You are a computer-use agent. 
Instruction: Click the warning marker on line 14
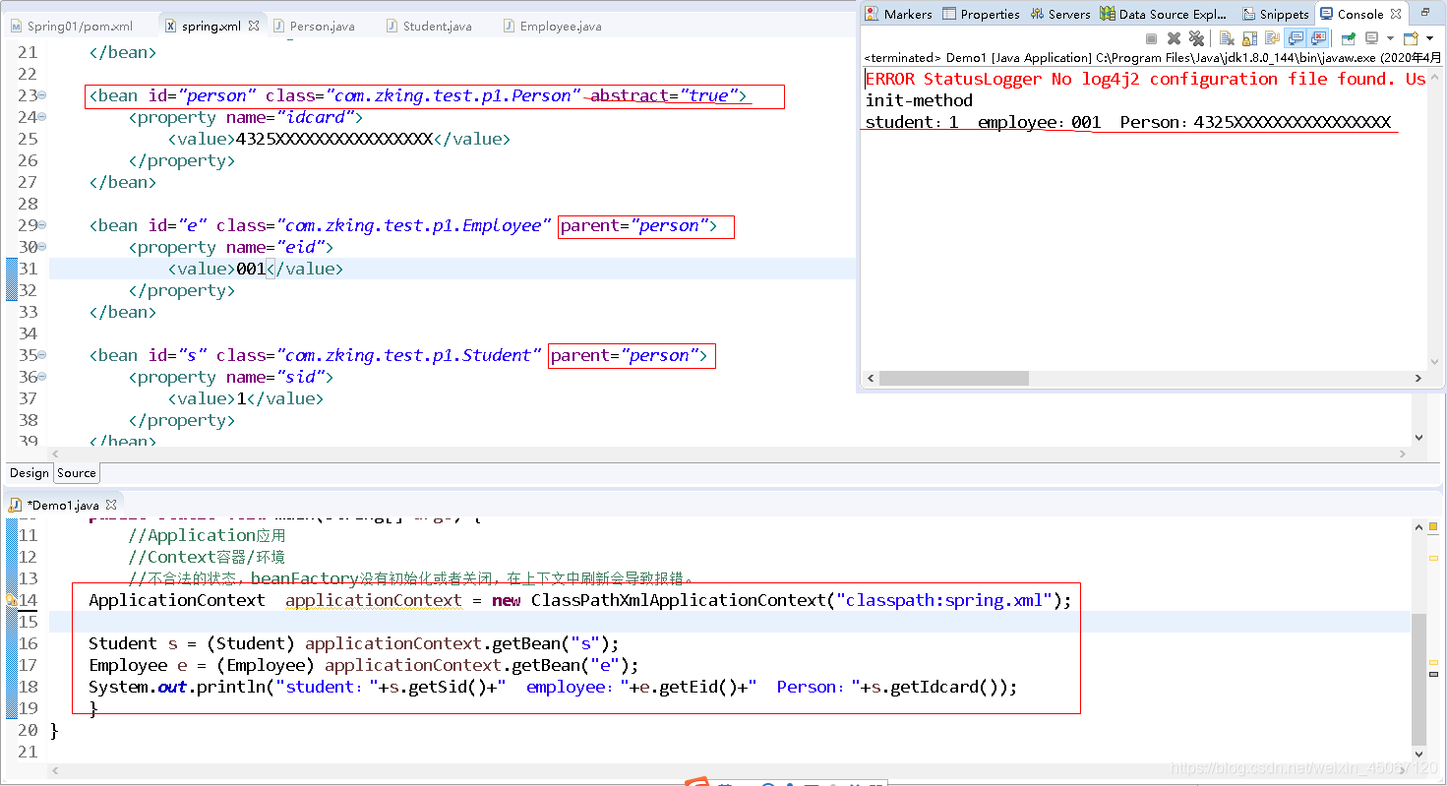11,600
